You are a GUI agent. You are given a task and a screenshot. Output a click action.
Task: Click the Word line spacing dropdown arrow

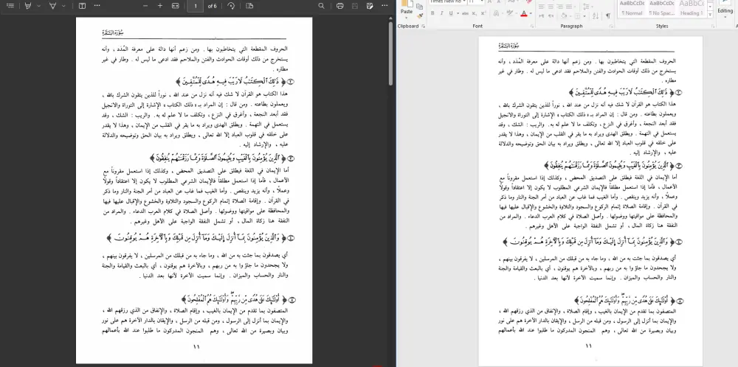592,7
